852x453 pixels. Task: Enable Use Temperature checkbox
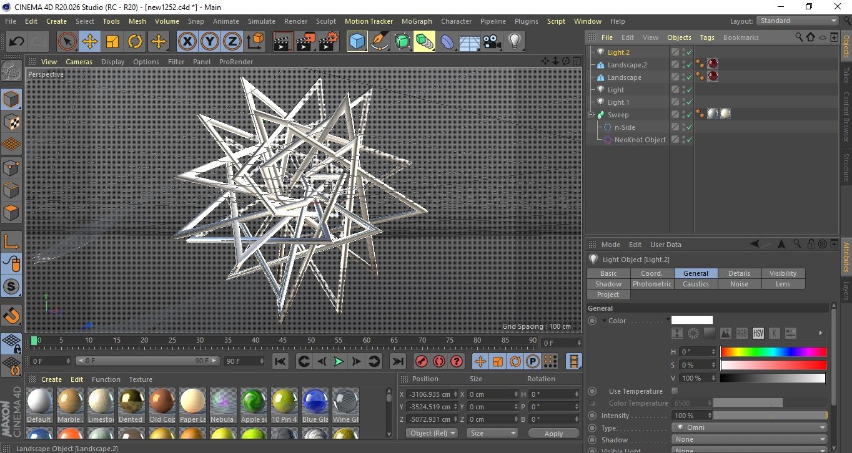point(675,391)
